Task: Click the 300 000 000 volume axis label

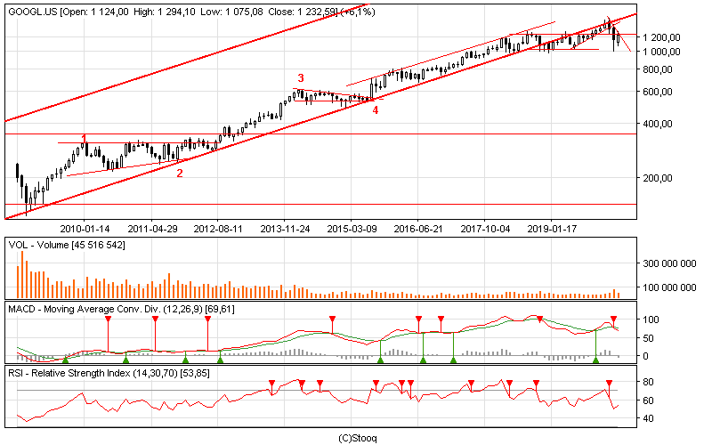Action: pyautogui.click(x=669, y=263)
